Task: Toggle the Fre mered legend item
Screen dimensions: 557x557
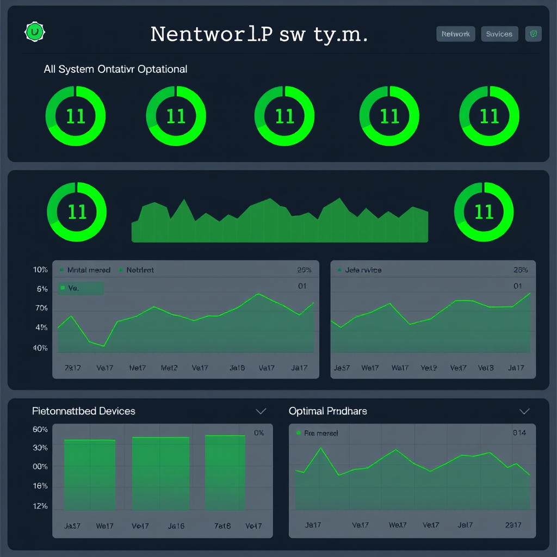Action: [x=317, y=433]
